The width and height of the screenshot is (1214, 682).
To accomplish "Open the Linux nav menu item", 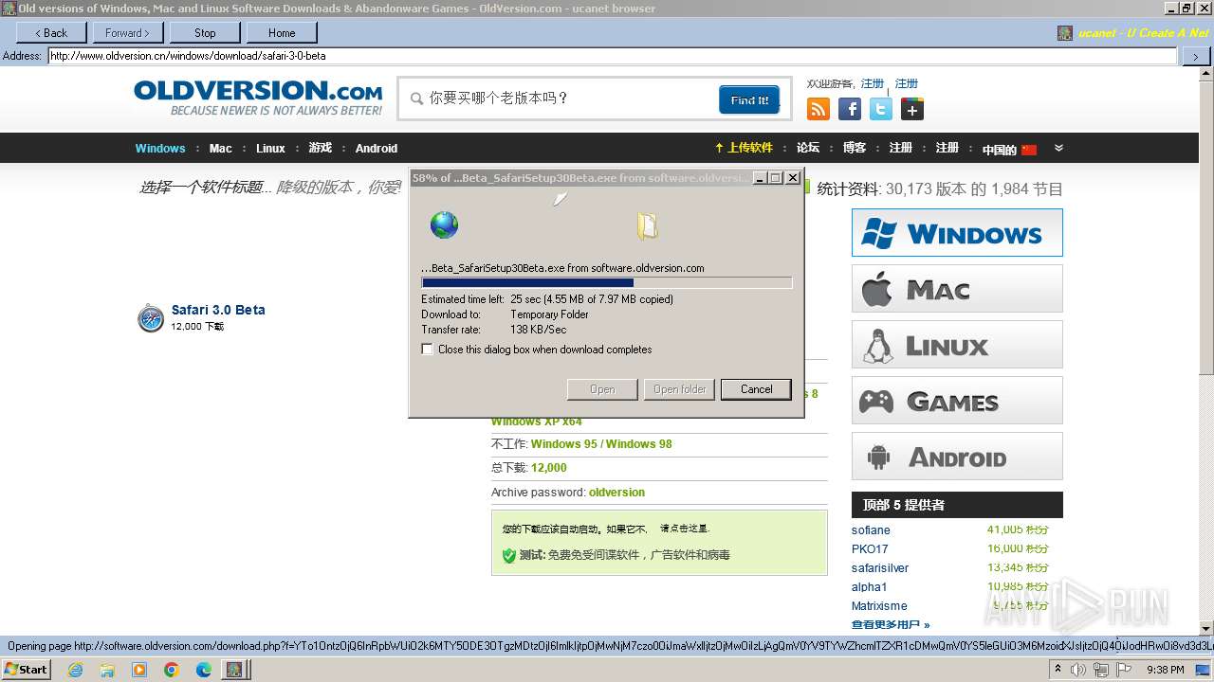I will 270,149.
